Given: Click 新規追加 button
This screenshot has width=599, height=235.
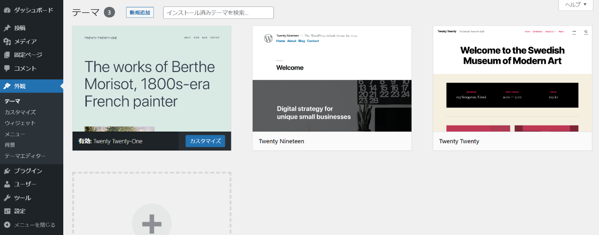Looking at the screenshot, I should point(140,12).
